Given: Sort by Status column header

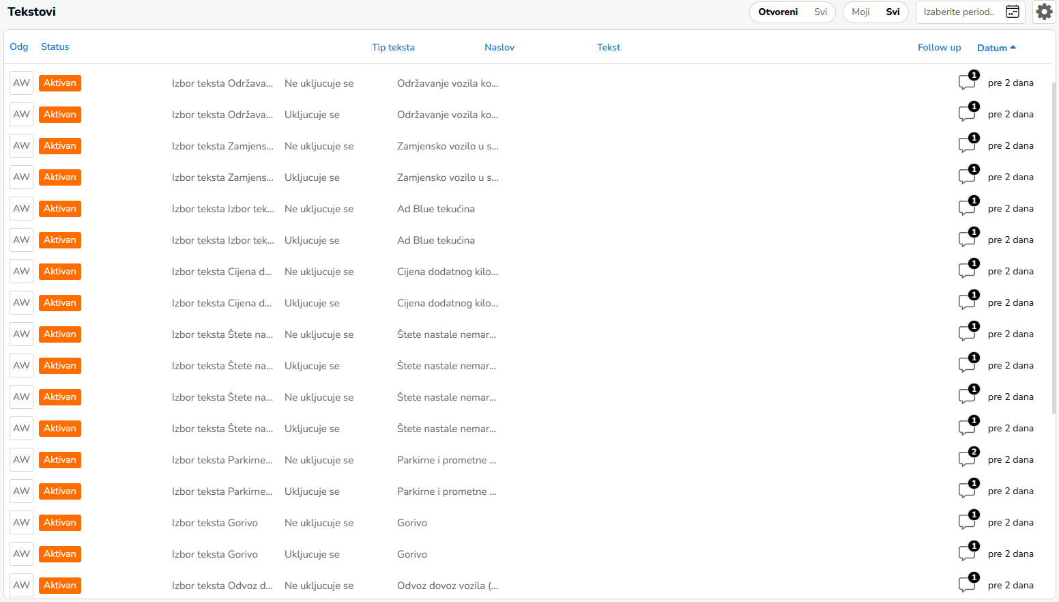Looking at the screenshot, I should [x=55, y=46].
